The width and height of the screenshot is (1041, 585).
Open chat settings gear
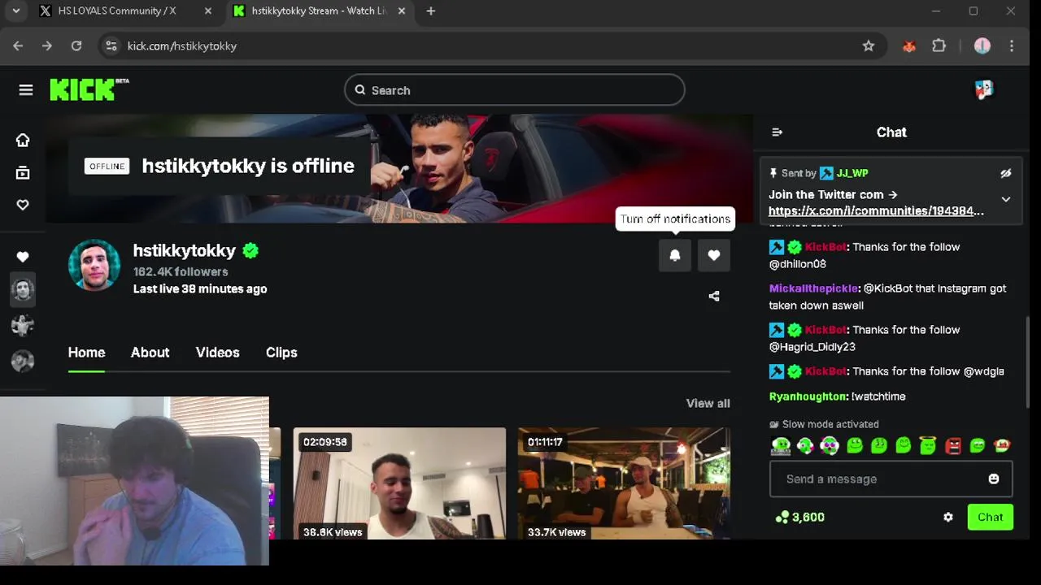(948, 517)
